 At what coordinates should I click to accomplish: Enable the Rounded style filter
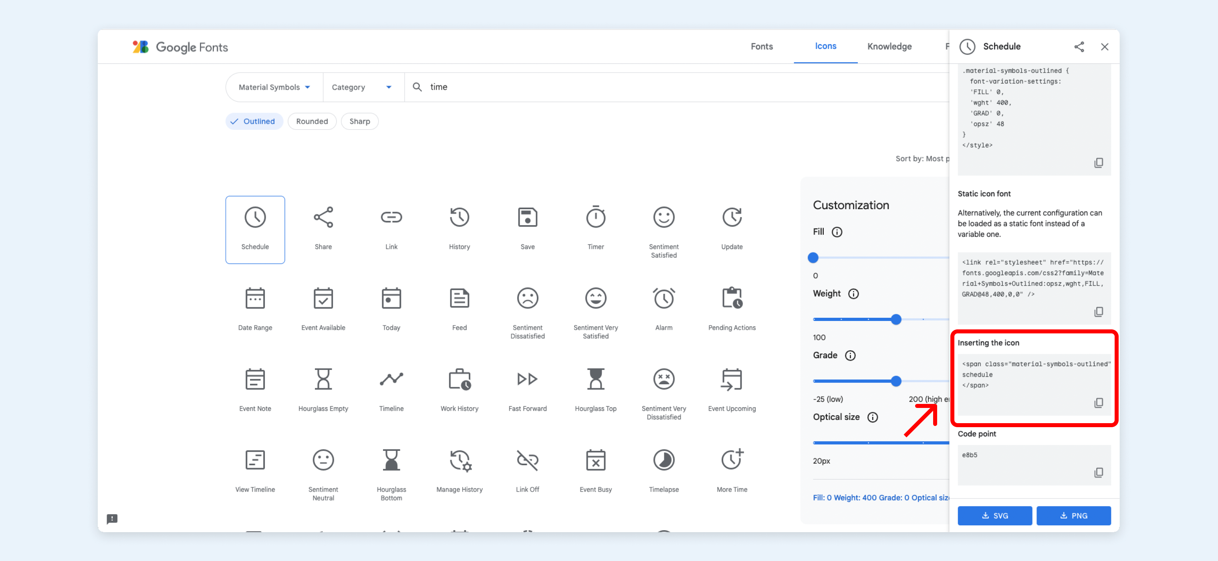pos(312,121)
